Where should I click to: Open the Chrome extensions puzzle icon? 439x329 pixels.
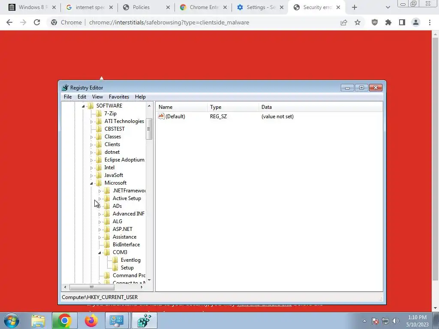(388, 22)
